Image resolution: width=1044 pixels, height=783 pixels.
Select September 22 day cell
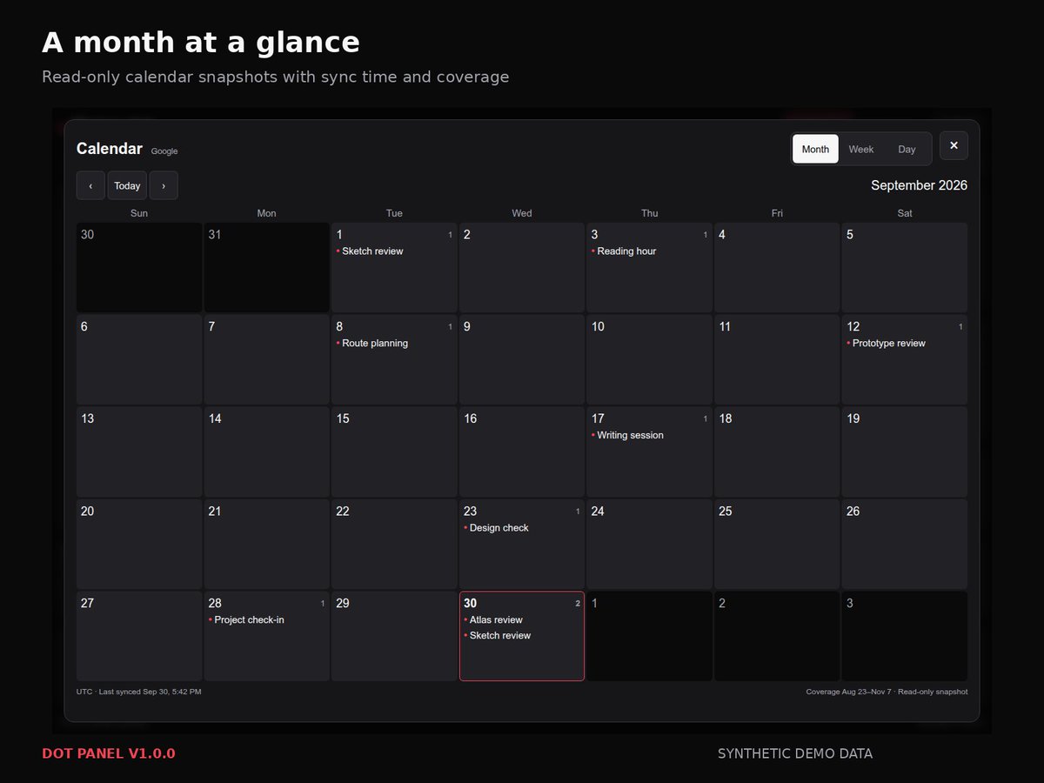(394, 544)
